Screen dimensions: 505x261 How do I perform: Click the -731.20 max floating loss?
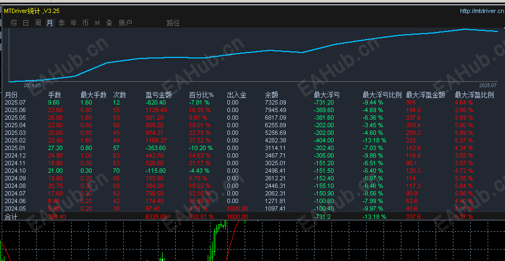click(x=324, y=102)
